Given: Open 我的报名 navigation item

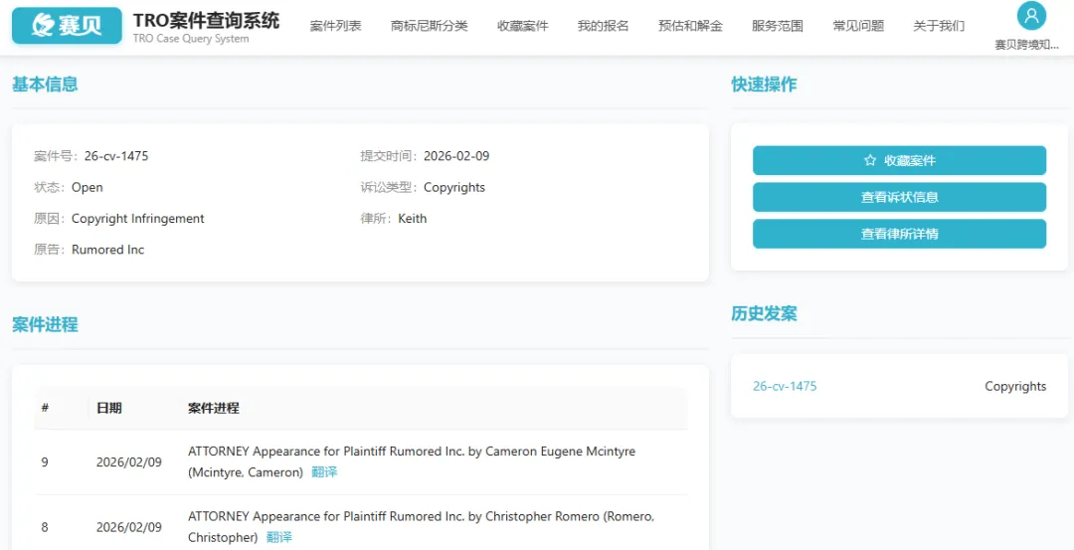Looking at the screenshot, I should pyautogui.click(x=603, y=26).
